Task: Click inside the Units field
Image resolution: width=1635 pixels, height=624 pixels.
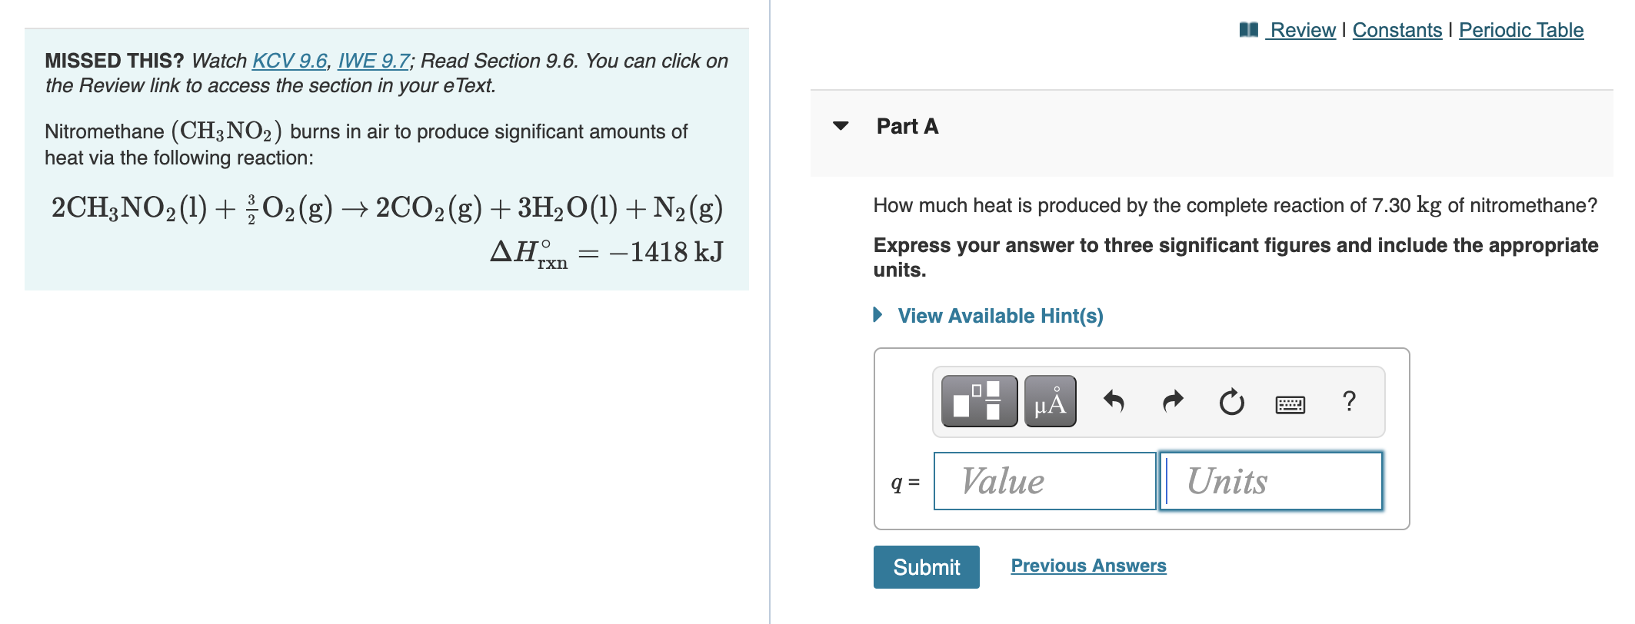Action: (1269, 481)
